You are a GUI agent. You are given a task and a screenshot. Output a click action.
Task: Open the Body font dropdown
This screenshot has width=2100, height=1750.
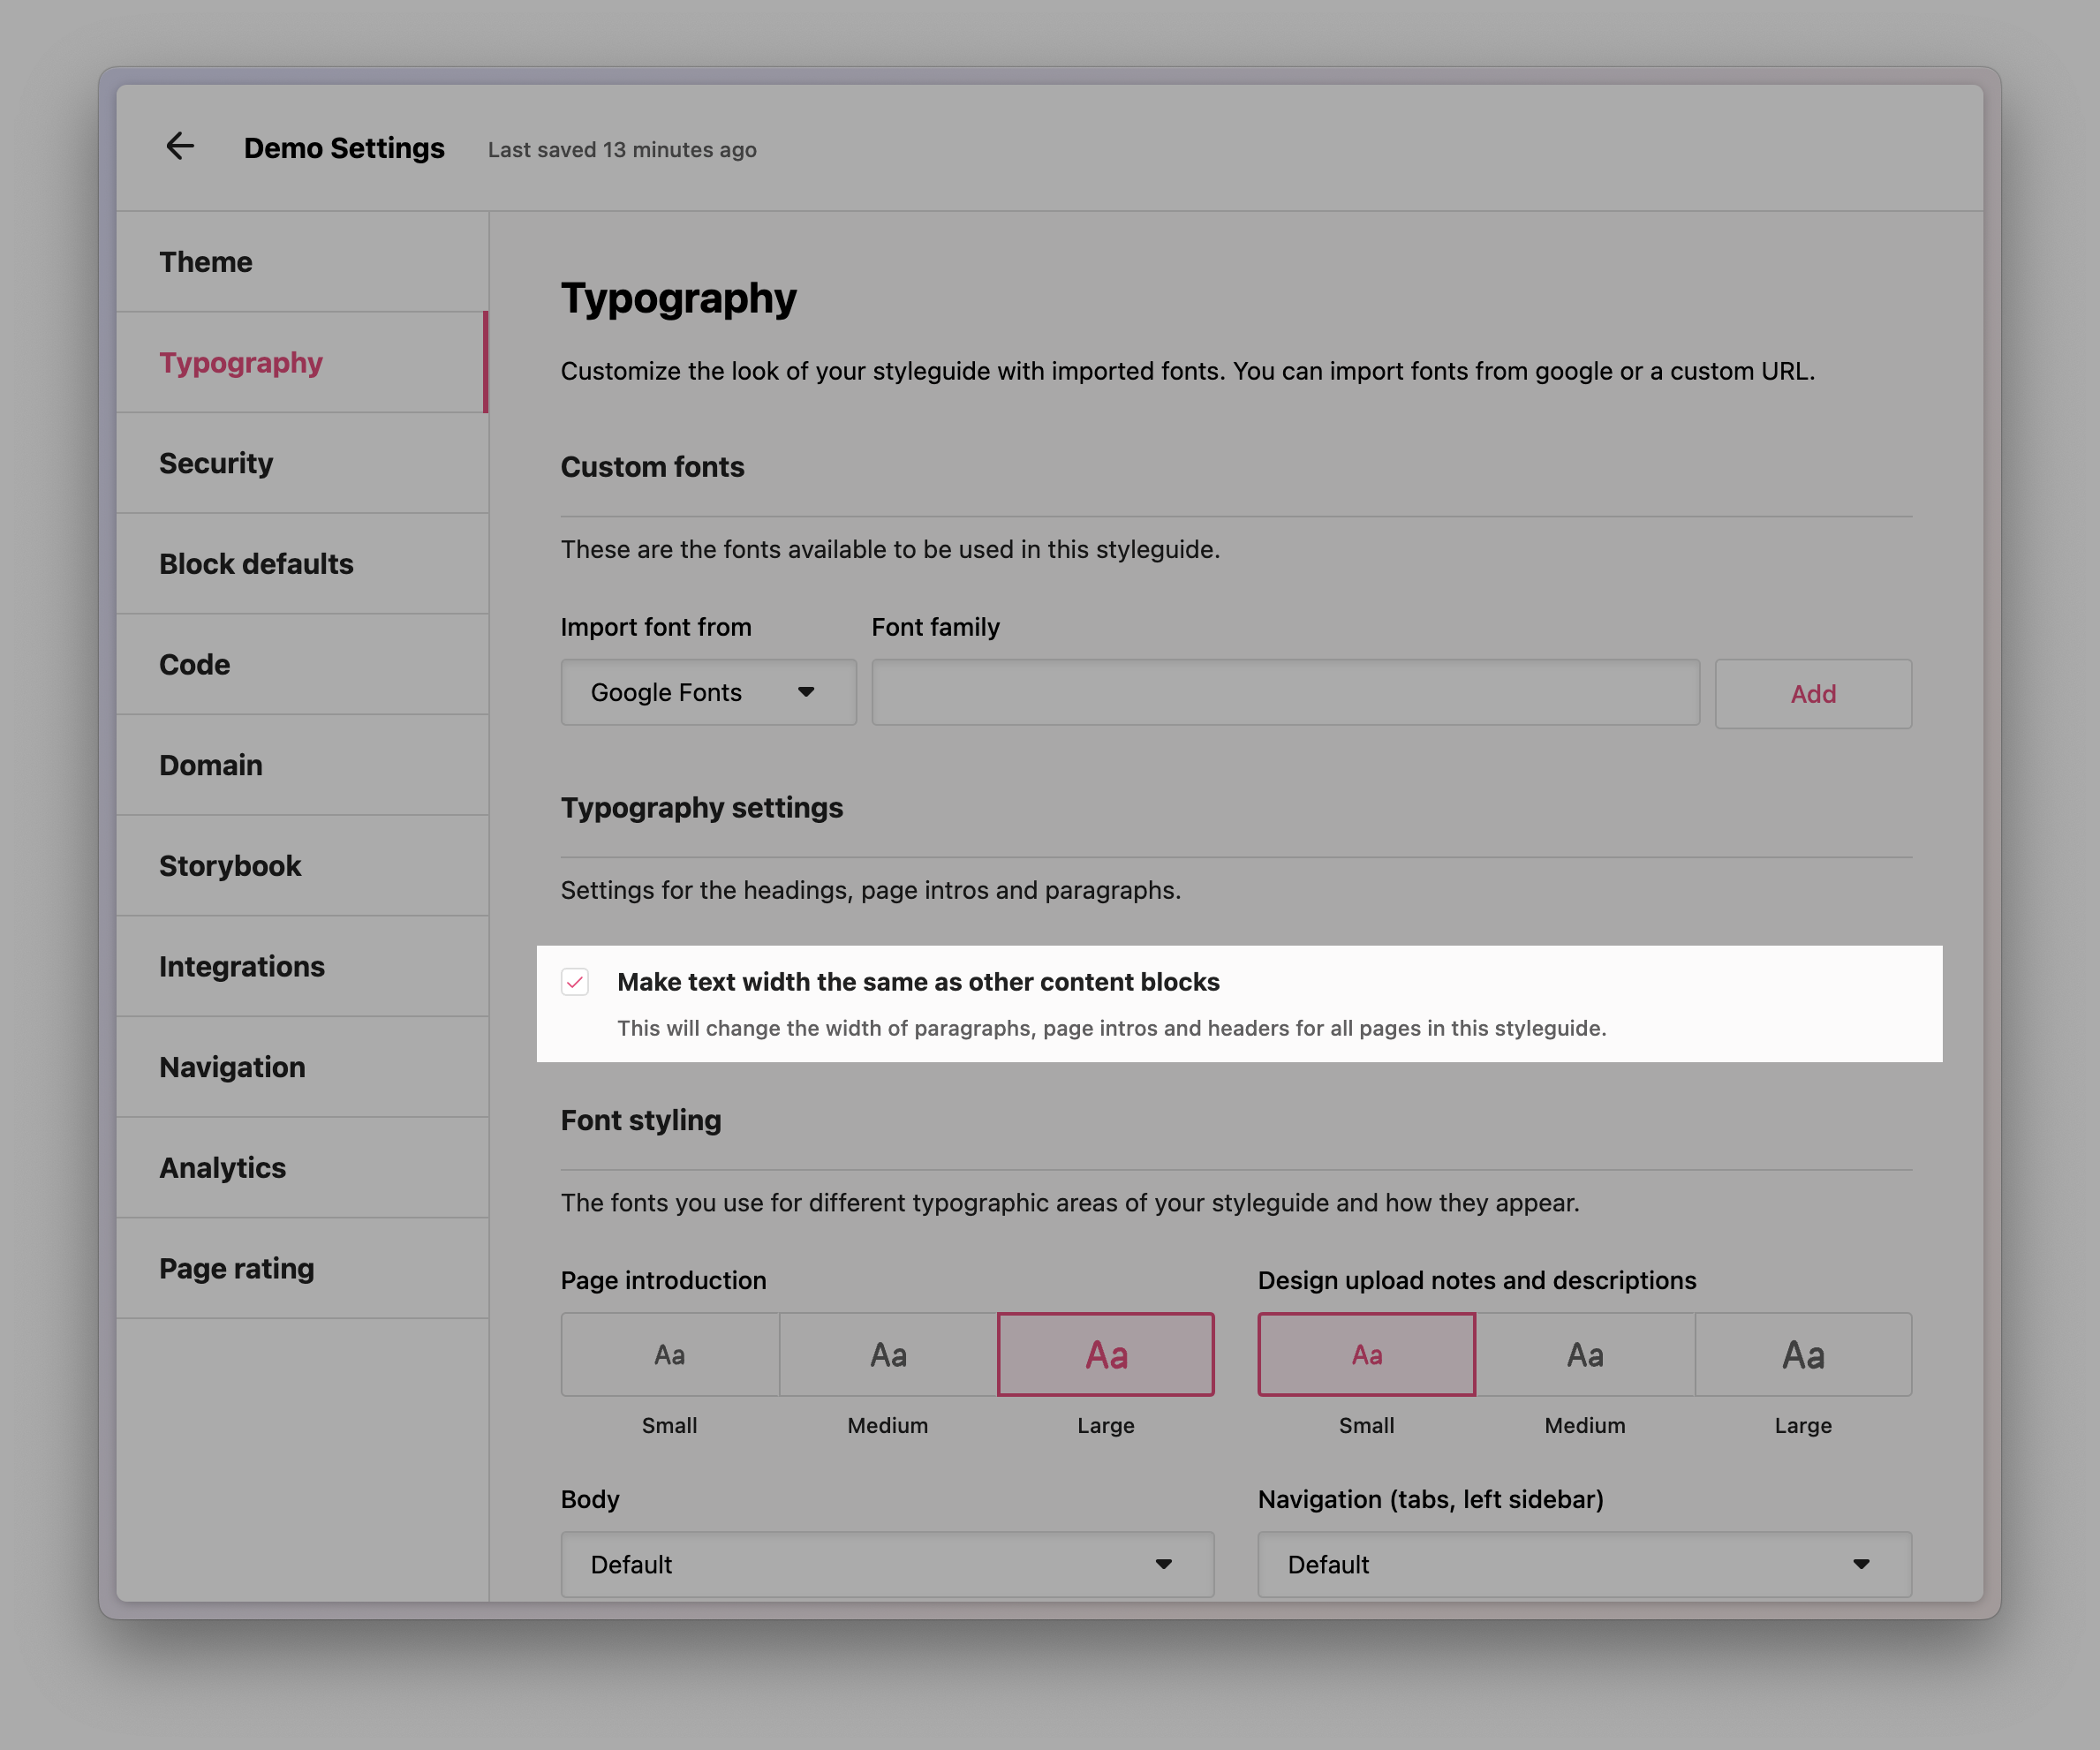888,1565
